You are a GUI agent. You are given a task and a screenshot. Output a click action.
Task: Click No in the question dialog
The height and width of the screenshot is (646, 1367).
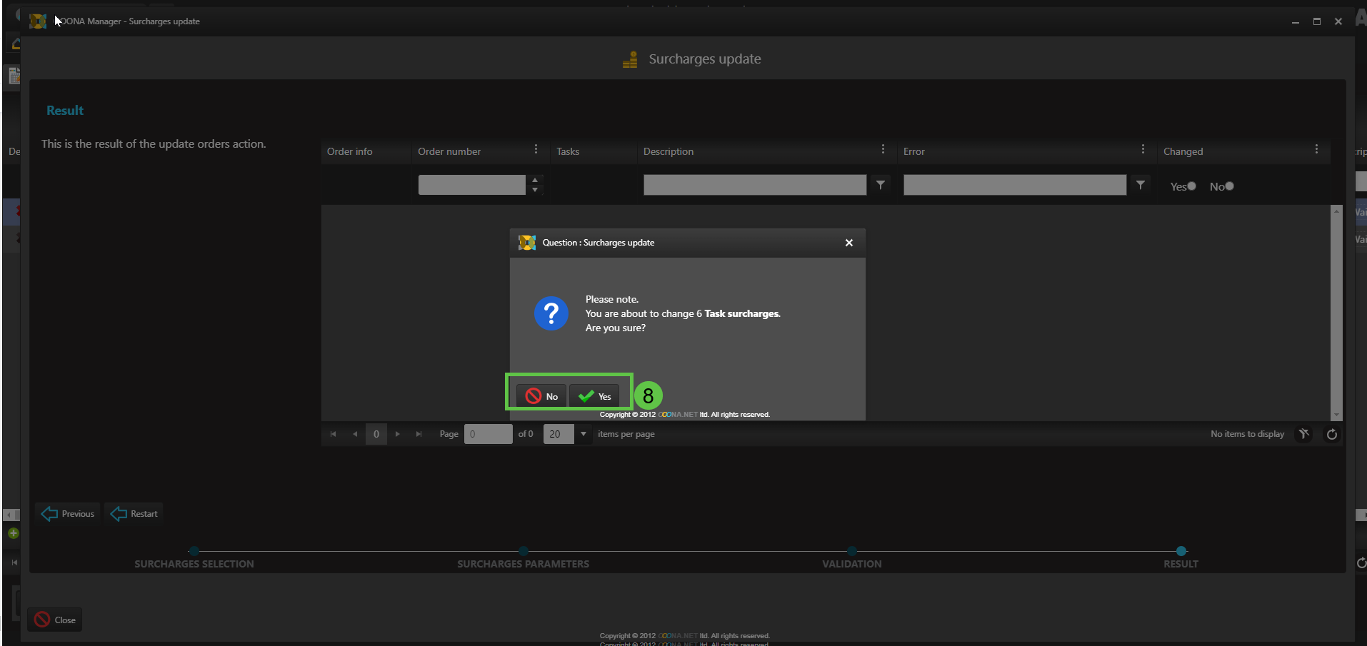542,396
